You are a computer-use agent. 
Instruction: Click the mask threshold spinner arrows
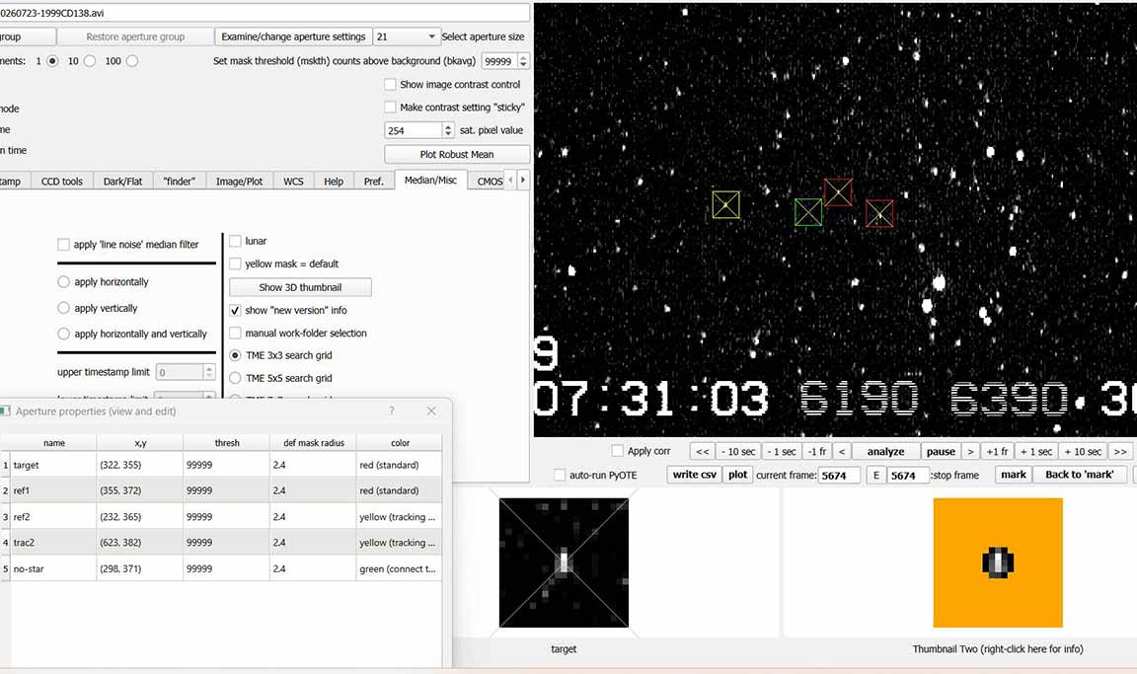(523, 61)
